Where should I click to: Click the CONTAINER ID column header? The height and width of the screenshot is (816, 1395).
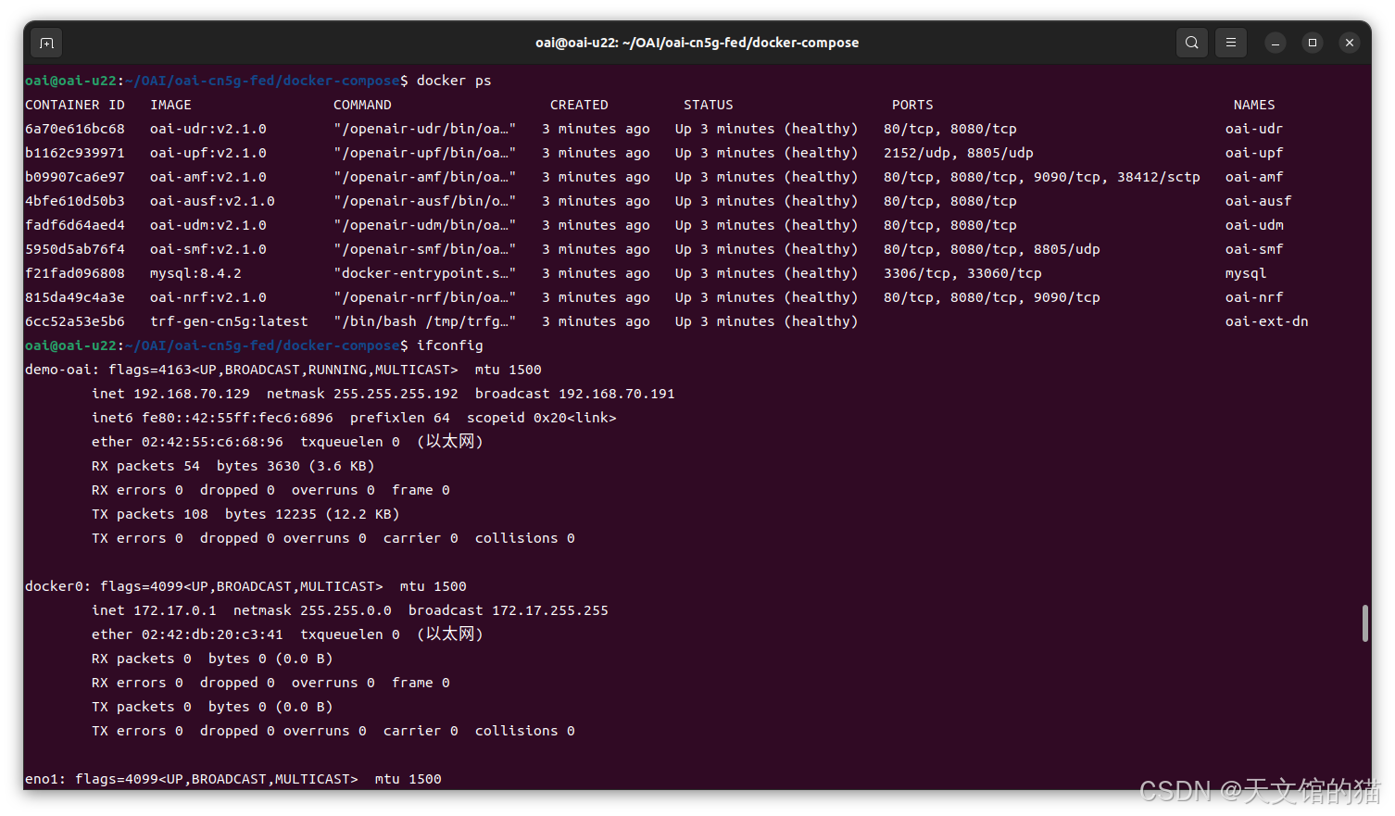click(75, 105)
